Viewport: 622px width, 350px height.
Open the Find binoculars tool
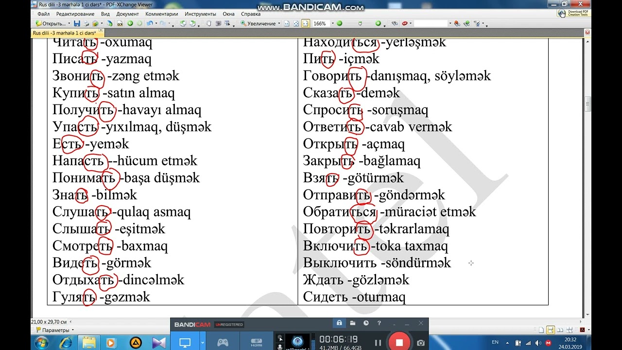(x=395, y=23)
